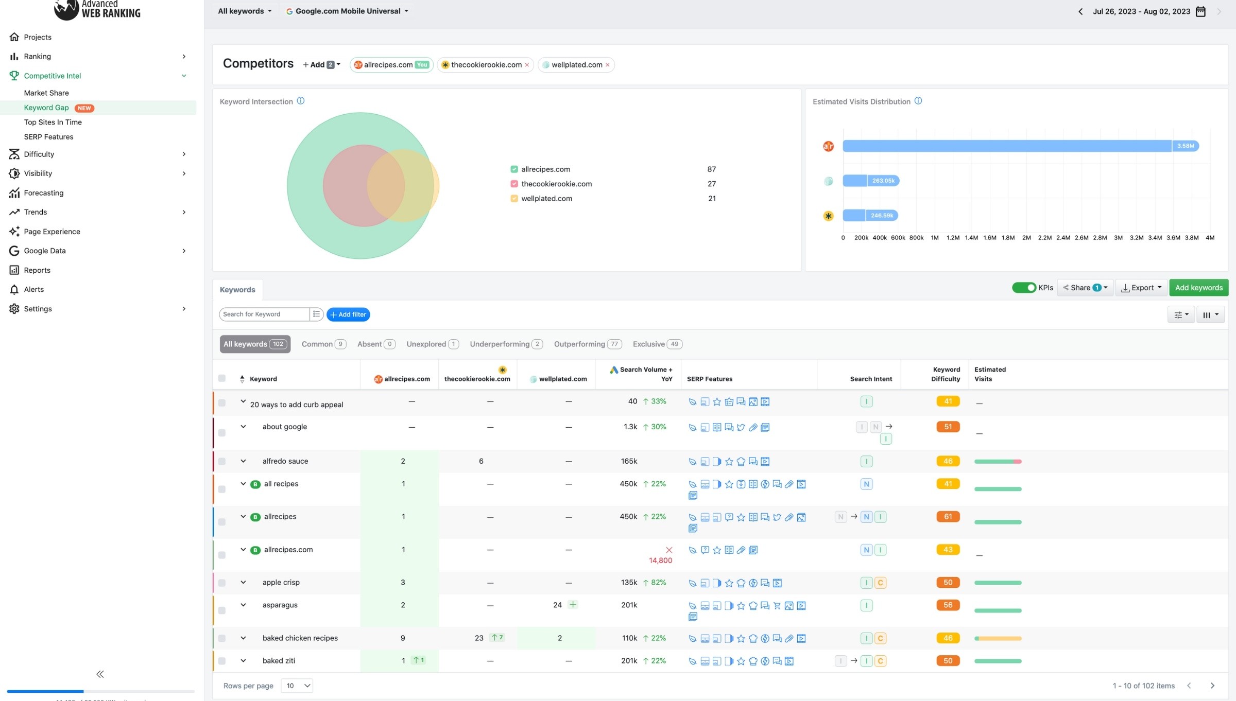Viewport: 1236px width, 701px height.
Task: Click the Settings gear icon
Action: 14,309
